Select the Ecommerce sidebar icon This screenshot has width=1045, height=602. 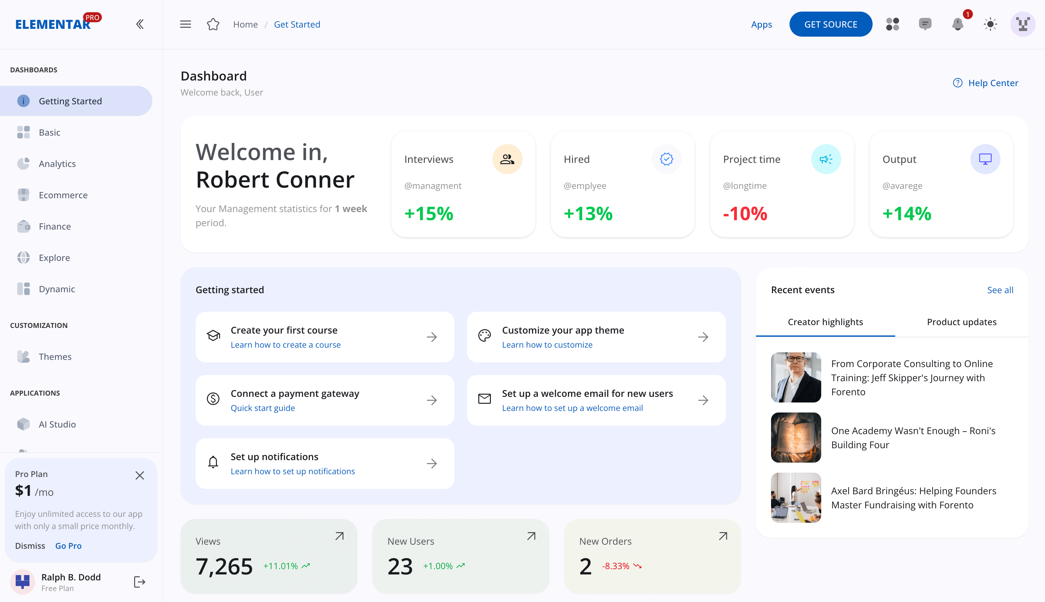coord(23,195)
